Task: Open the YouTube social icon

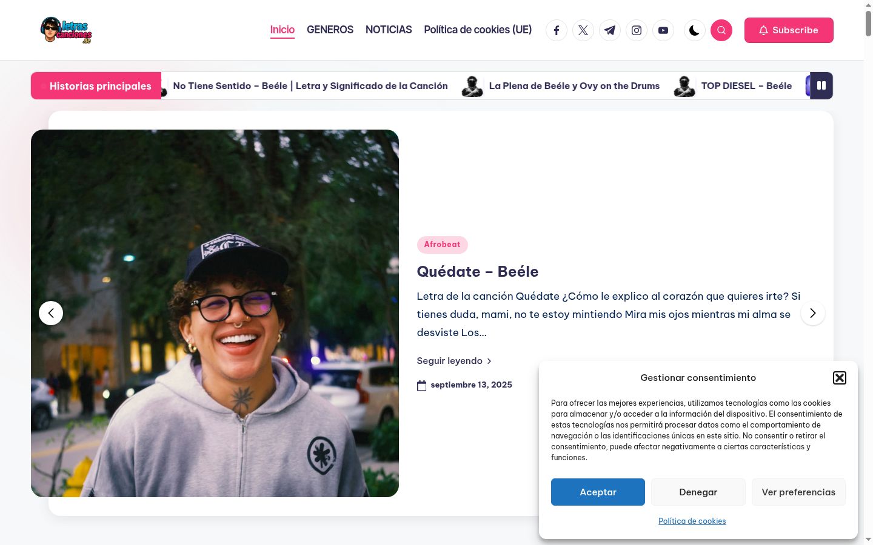Action: 663,30
